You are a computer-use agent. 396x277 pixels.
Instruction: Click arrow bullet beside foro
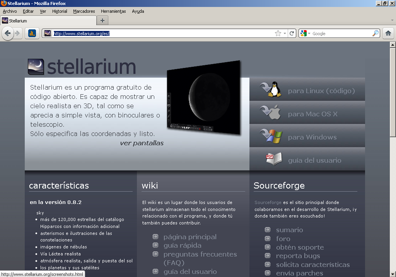click(268, 238)
